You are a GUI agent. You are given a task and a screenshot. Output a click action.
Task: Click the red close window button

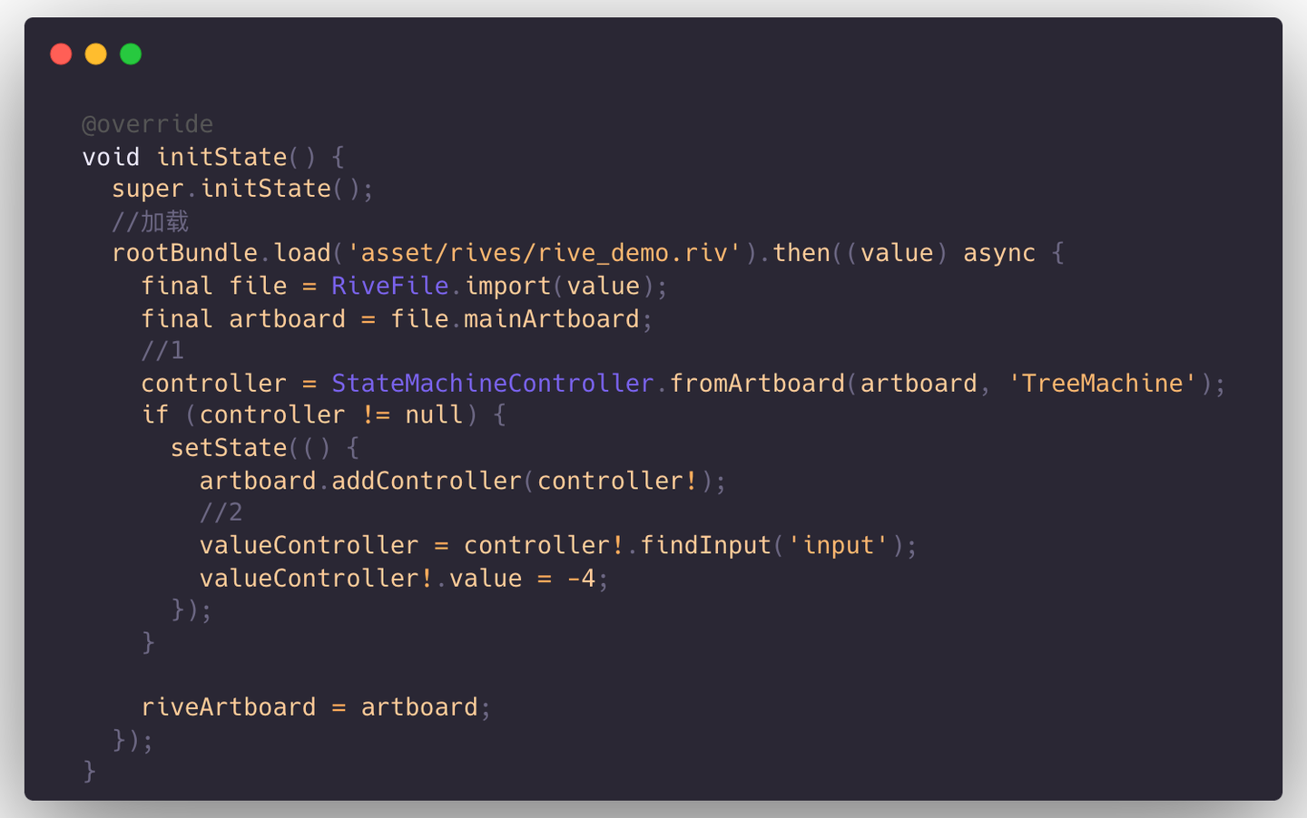[x=61, y=54]
